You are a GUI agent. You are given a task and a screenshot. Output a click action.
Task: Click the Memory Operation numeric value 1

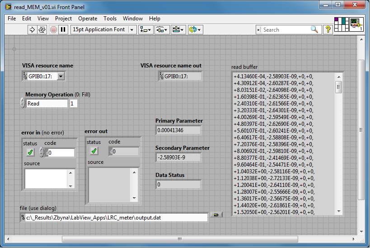click(73, 104)
